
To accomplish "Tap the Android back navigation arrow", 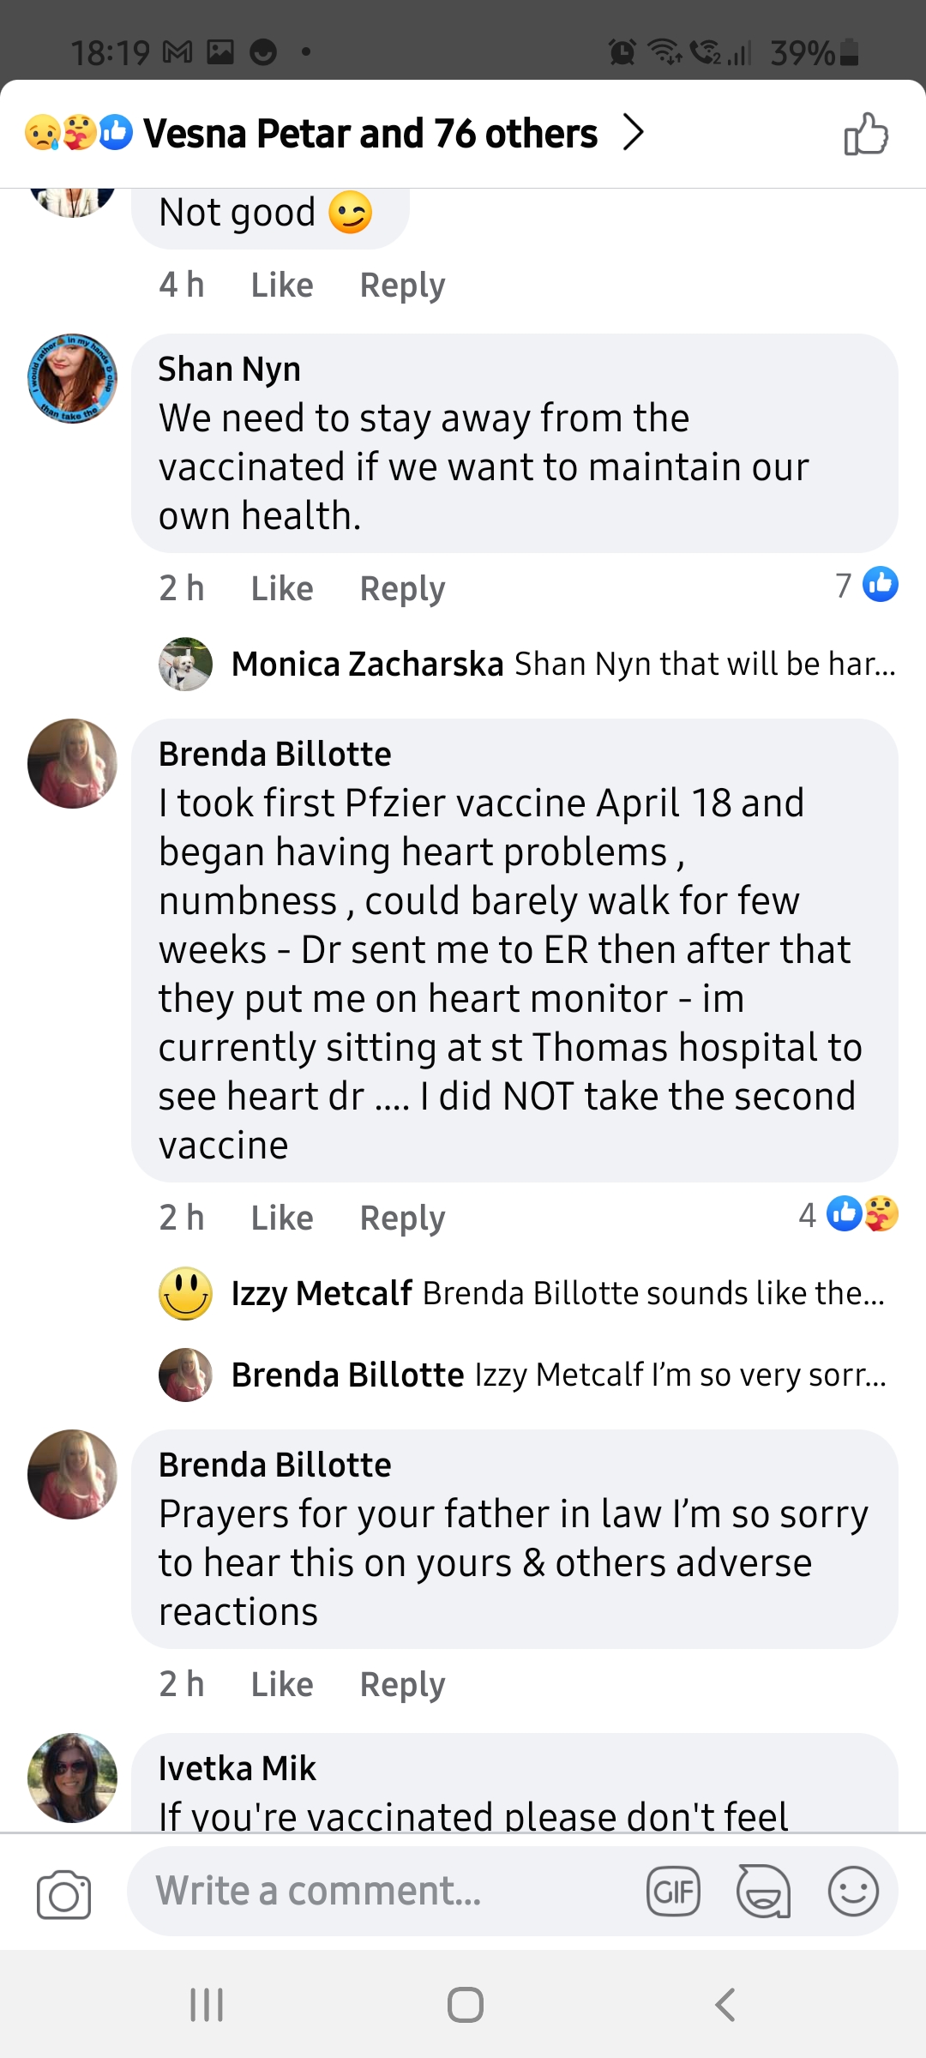I will (x=725, y=2005).
